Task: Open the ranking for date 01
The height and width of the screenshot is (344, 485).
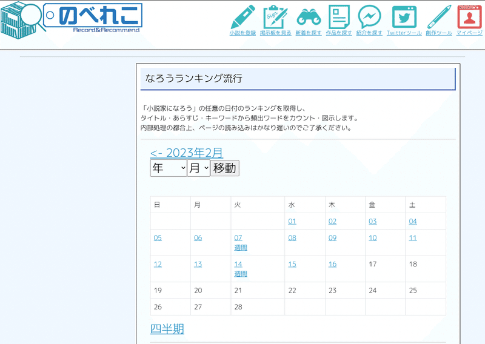Action: [x=292, y=221]
